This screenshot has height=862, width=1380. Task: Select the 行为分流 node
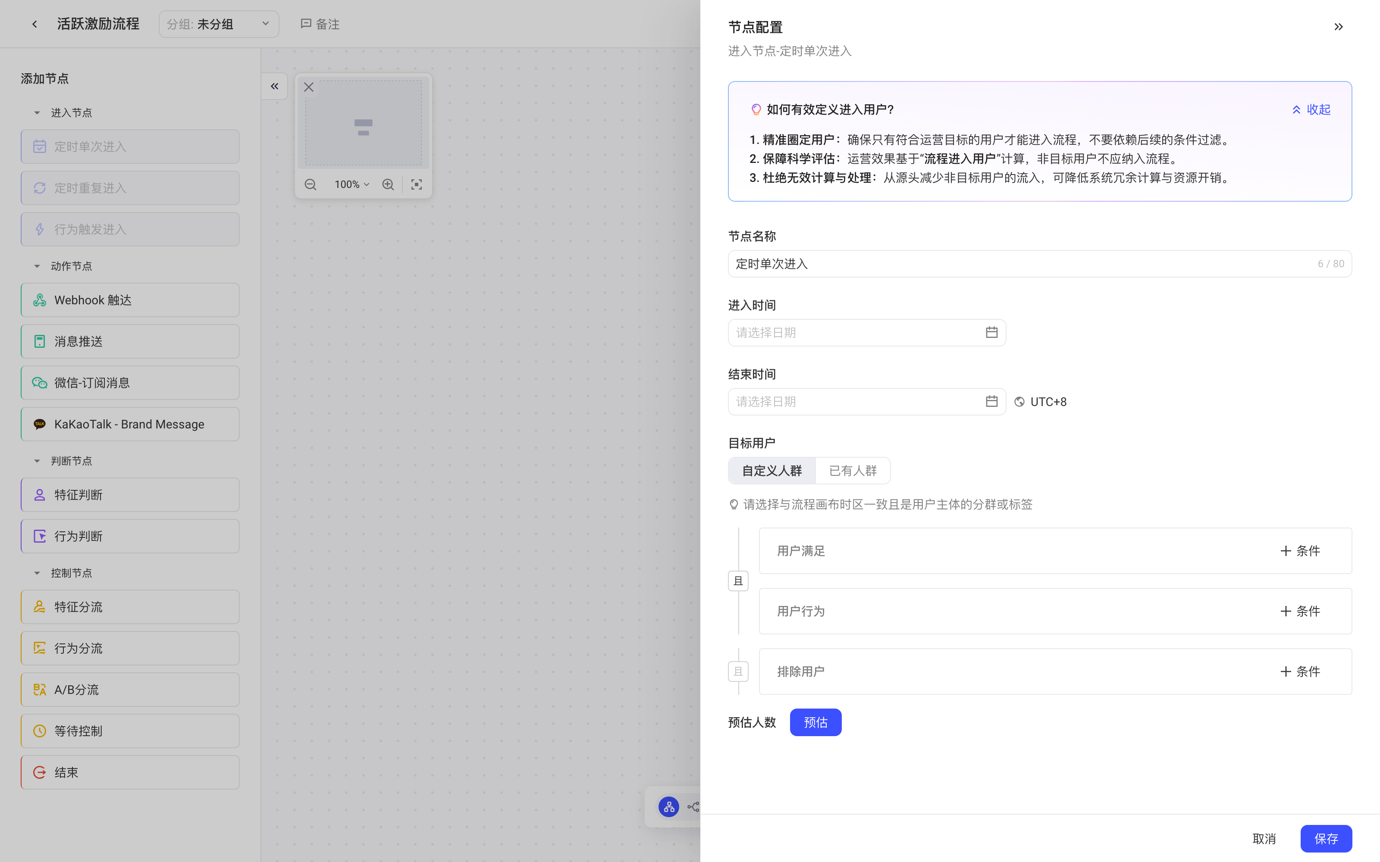130,648
